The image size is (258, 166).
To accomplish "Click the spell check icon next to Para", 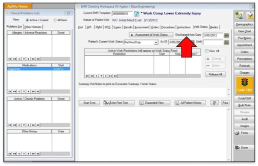I will pos(214,103).
